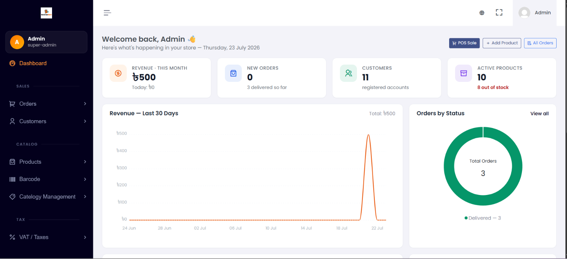The width and height of the screenshot is (567, 259).
Task: Click the 'Delivered — 3' legend entry
Action: coord(483,218)
